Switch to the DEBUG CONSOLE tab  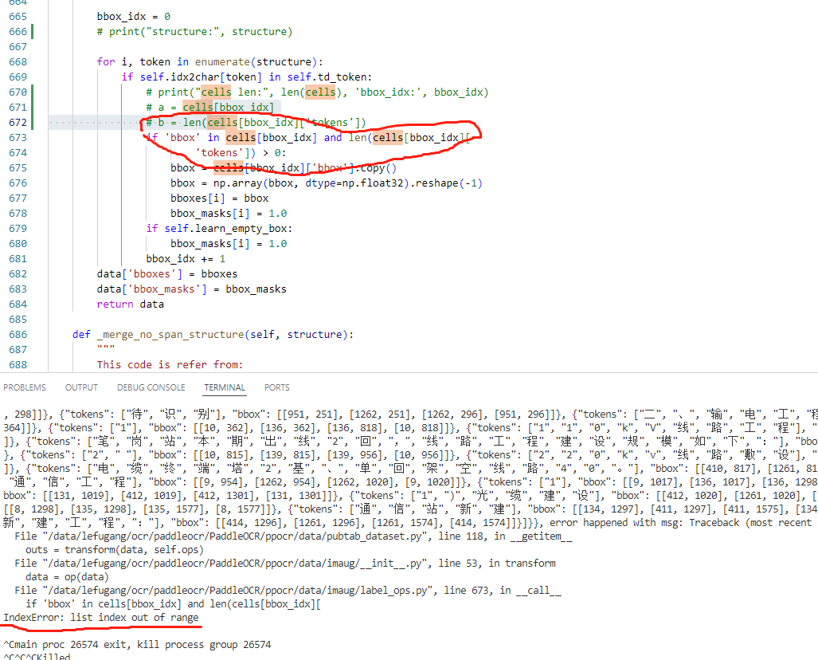(x=151, y=387)
